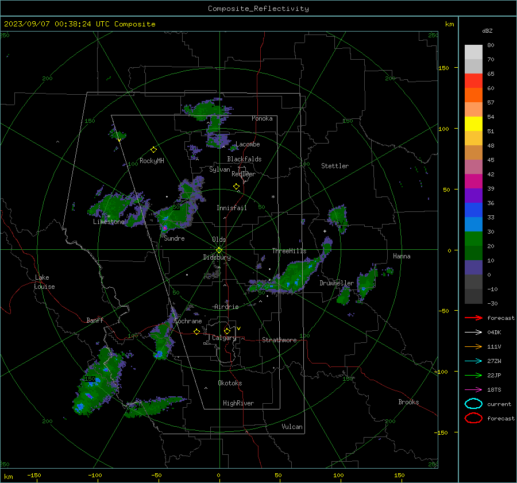517x483 pixels.
Task: Click the Cochrane town label
Action: (x=188, y=321)
